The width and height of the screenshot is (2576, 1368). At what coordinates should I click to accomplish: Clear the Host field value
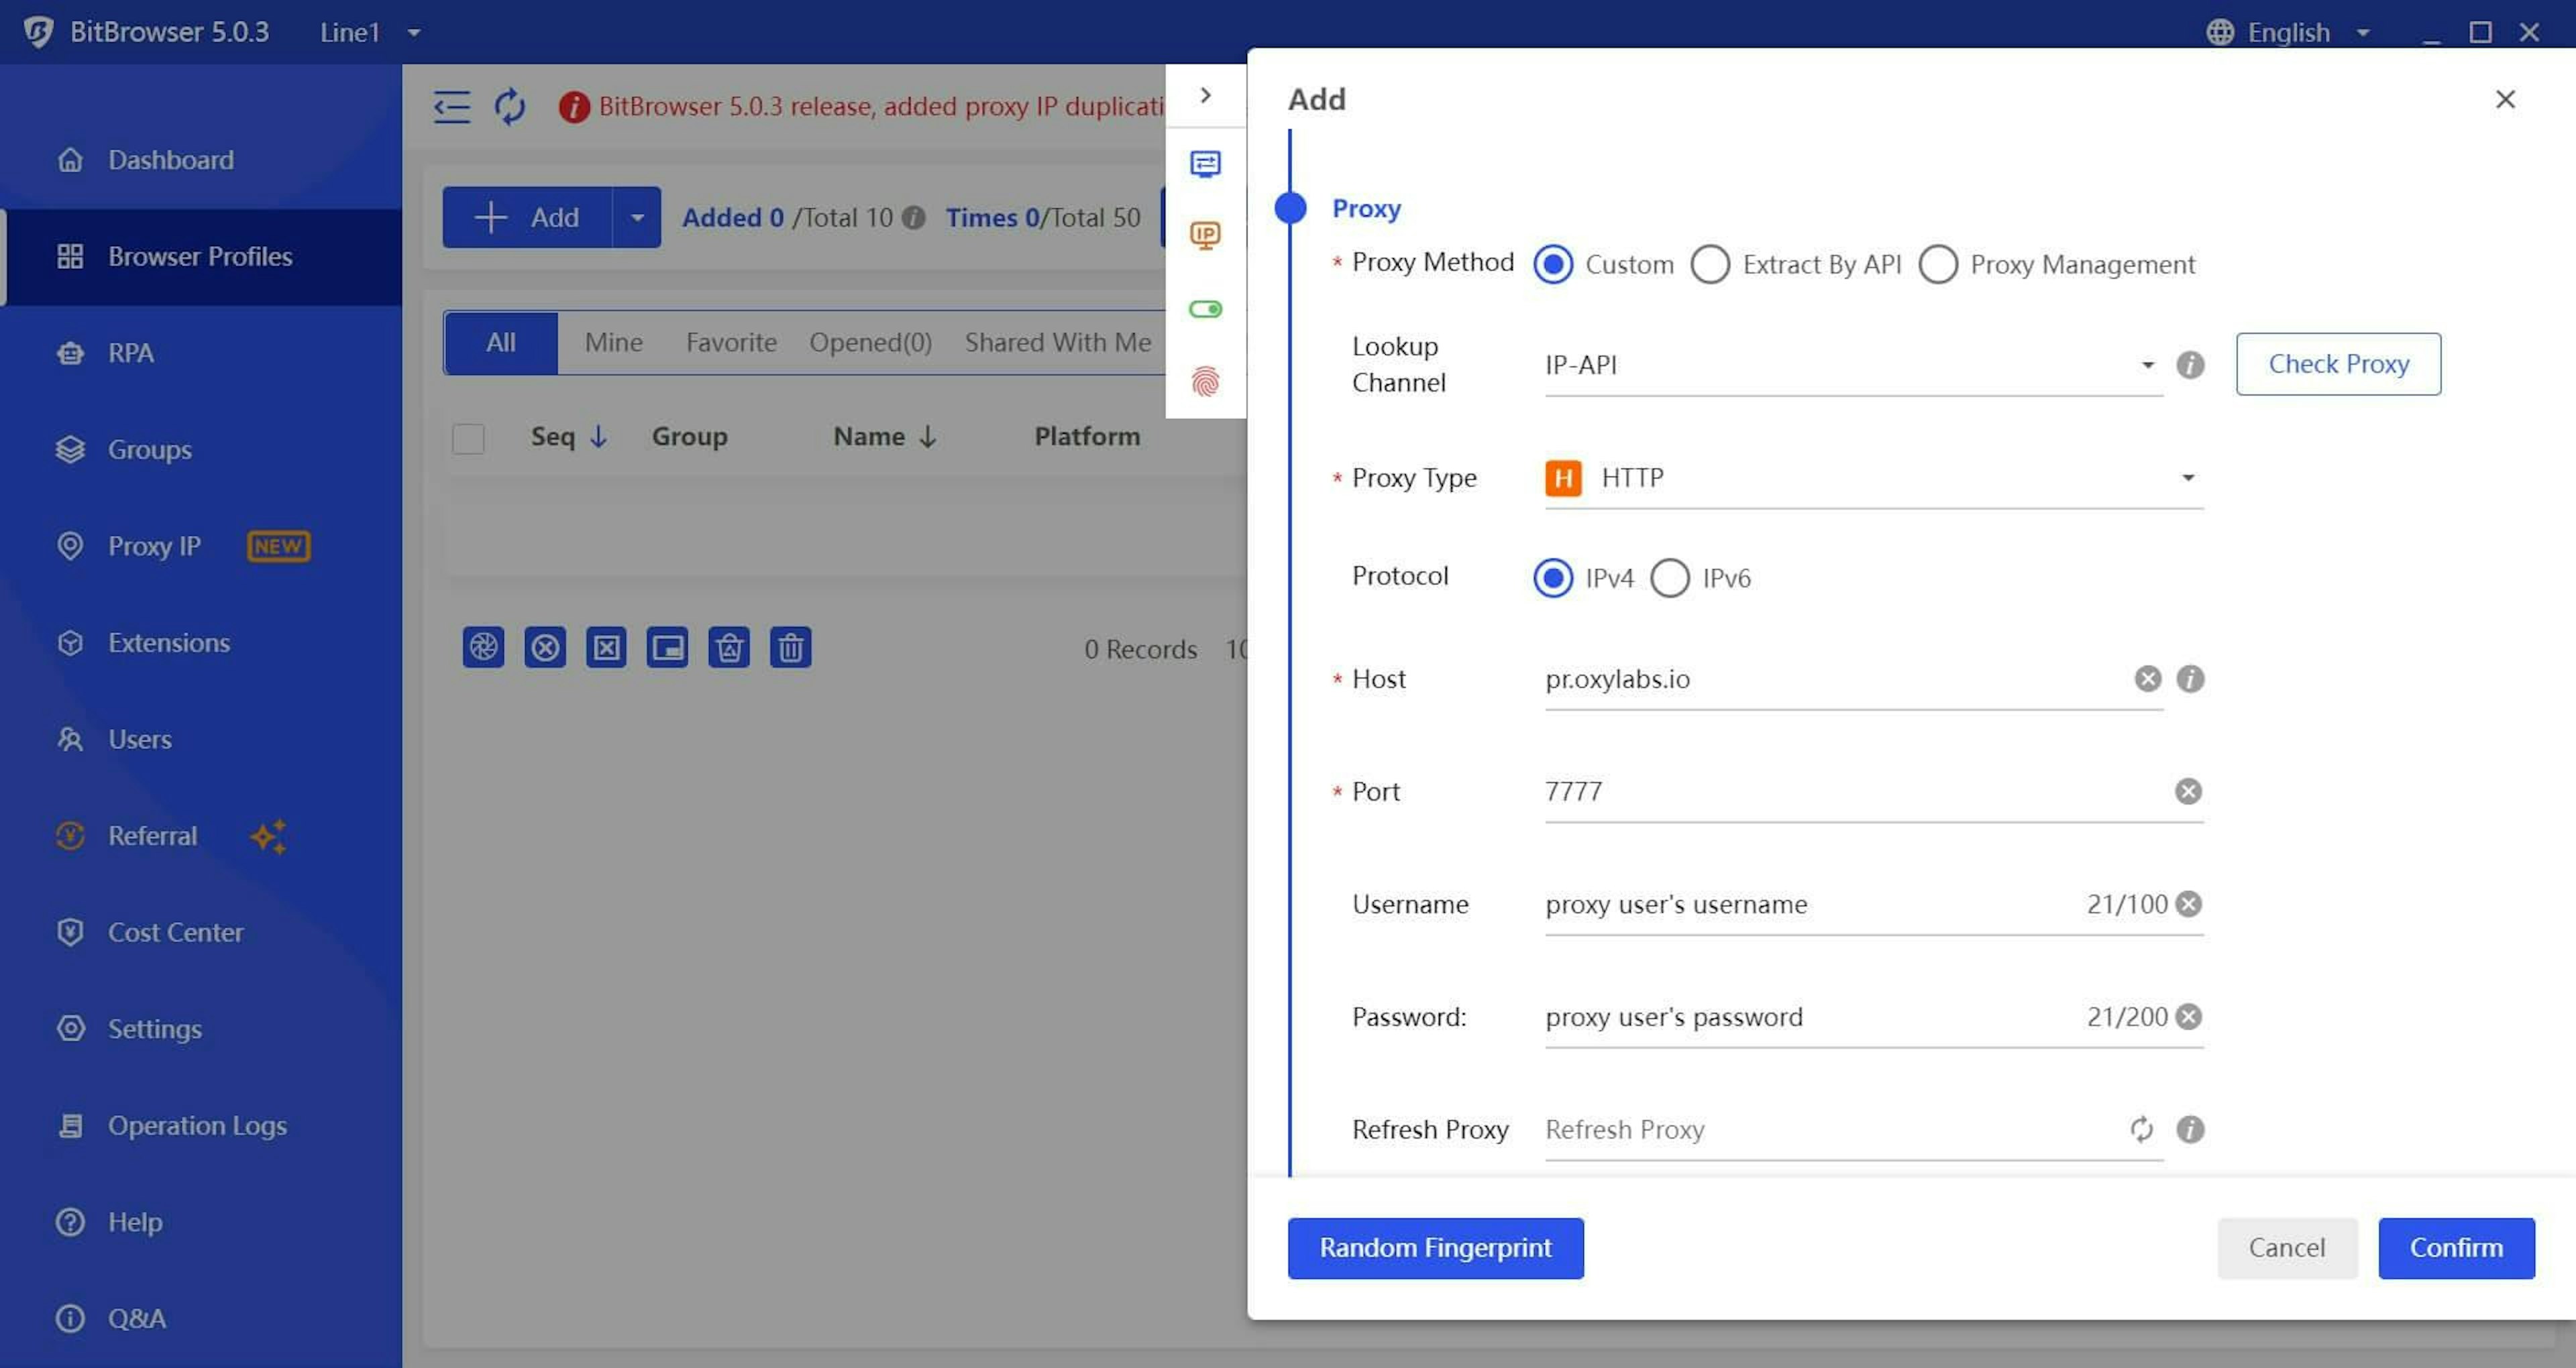point(2148,679)
